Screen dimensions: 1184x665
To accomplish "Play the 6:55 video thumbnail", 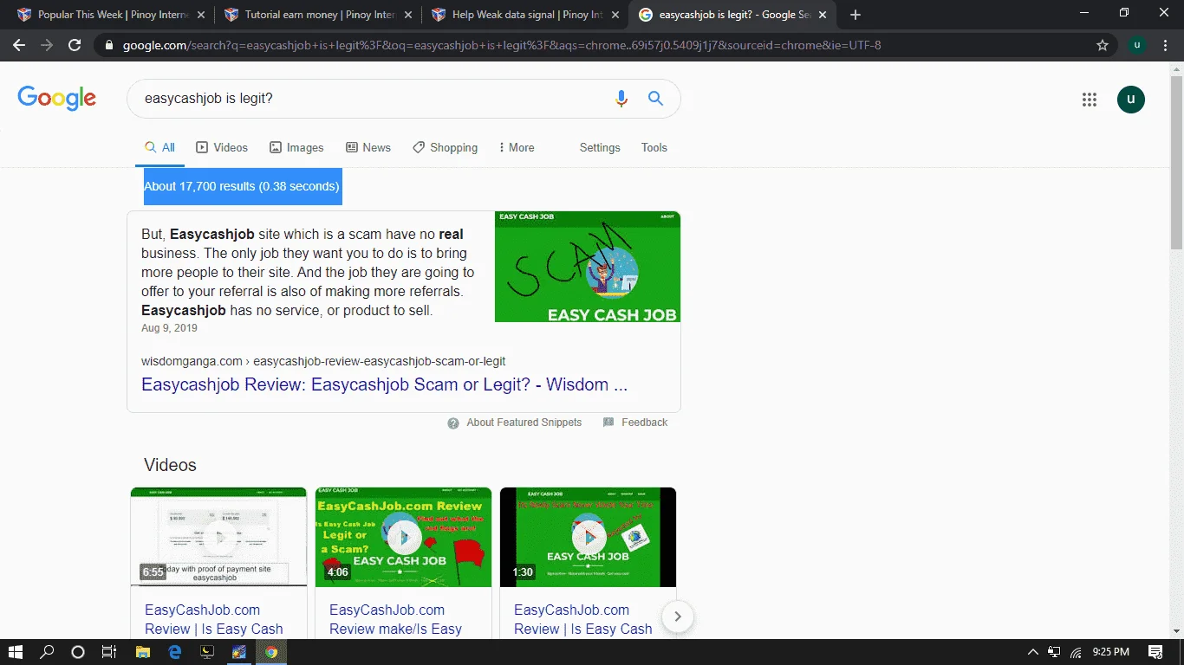I will [218, 537].
